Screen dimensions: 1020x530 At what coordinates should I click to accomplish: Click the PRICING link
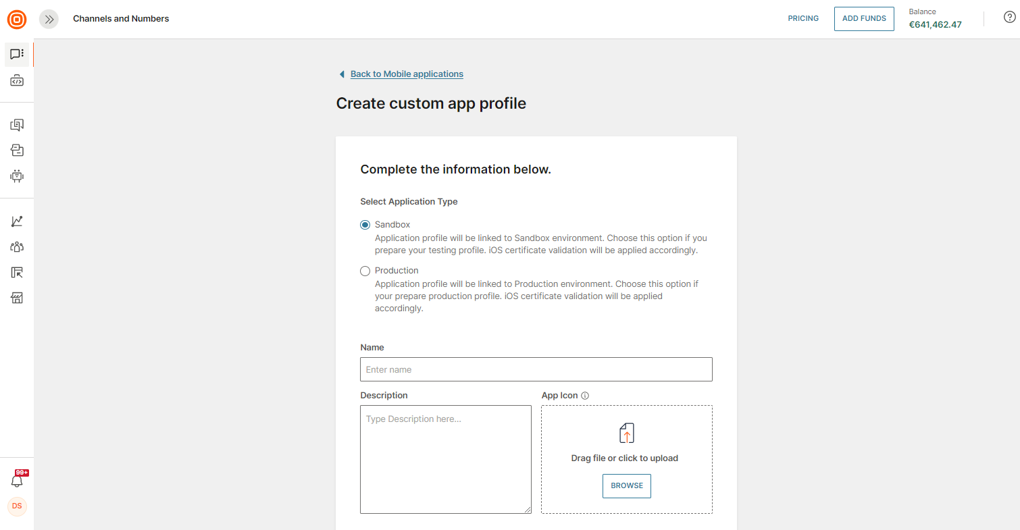[803, 19]
